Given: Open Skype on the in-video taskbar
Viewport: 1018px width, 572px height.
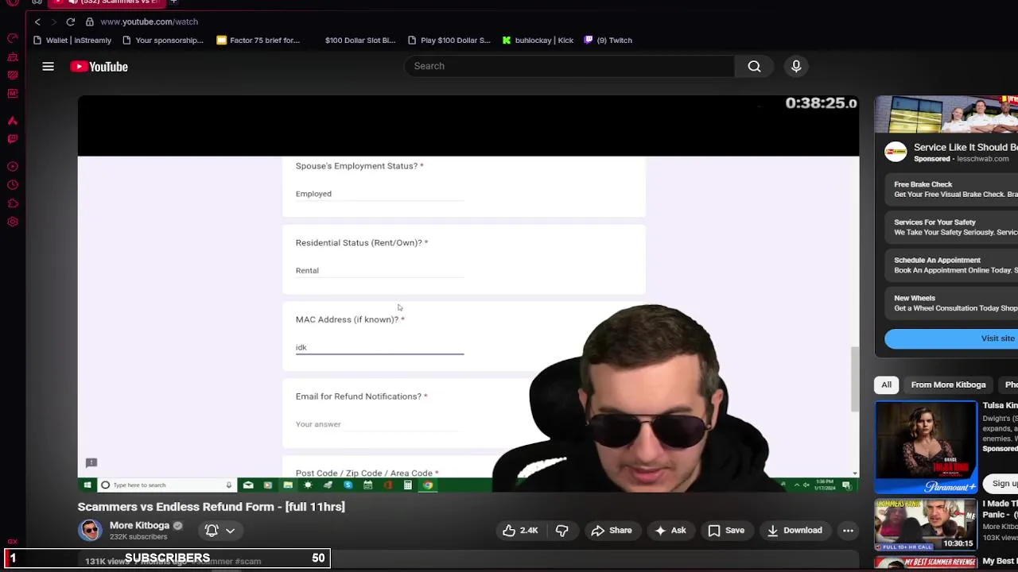Looking at the screenshot, I should coord(348,485).
